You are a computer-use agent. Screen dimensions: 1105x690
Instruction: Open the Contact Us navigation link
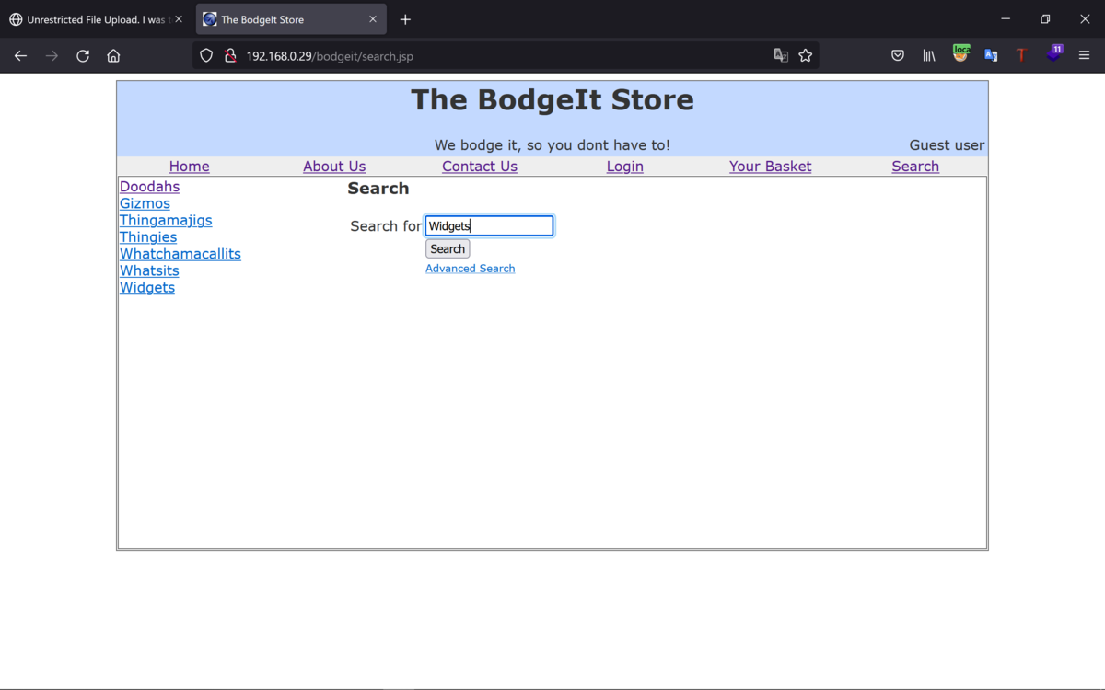pyautogui.click(x=480, y=167)
